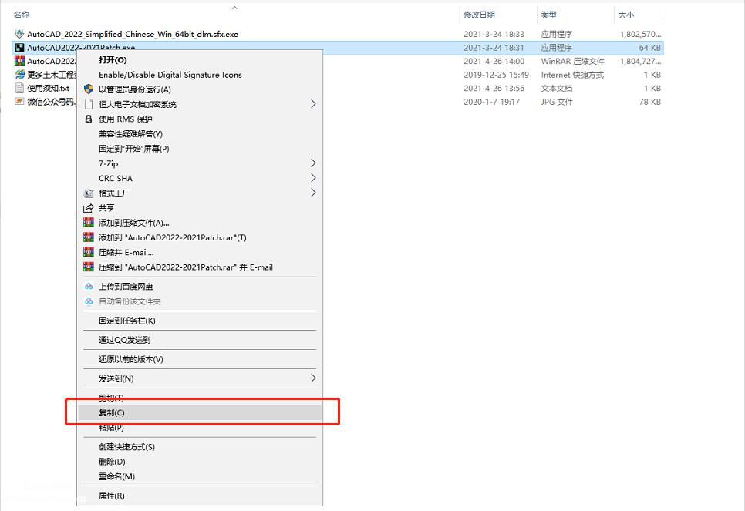
Task: Expand the 格式工厂 submenu arrow
Action: coord(313,193)
